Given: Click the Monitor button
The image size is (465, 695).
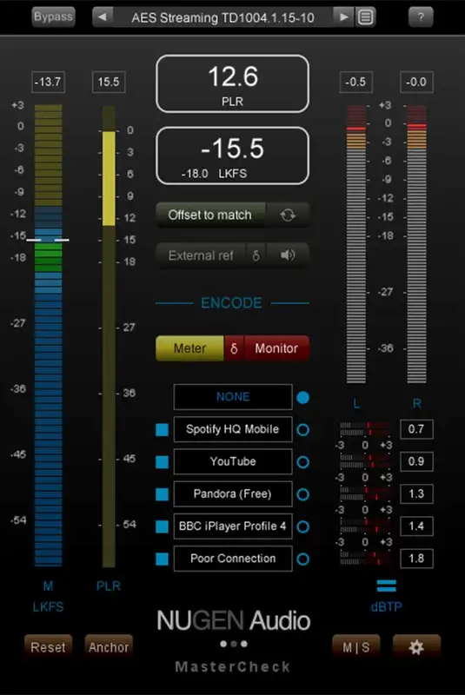Looking at the screenshot, I should pyautogui.click(x=276, y=348).
